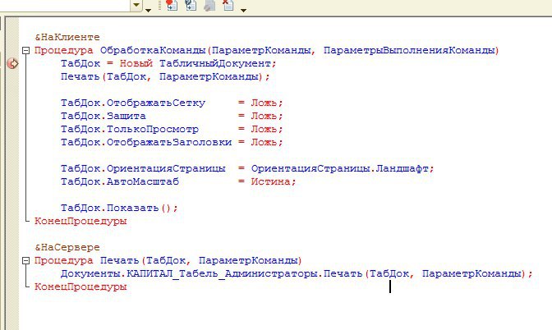Click the last КонецПроцедуры keyword
The width and height of the screenshot is (552, 330).
click(80, 286)
